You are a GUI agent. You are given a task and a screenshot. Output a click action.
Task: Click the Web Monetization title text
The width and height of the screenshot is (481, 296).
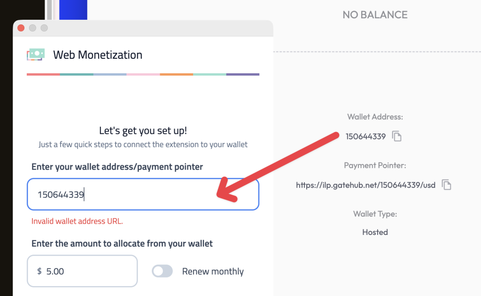(x=98, y=55)
